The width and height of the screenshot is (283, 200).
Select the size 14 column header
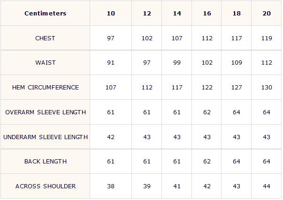point(177,13)
